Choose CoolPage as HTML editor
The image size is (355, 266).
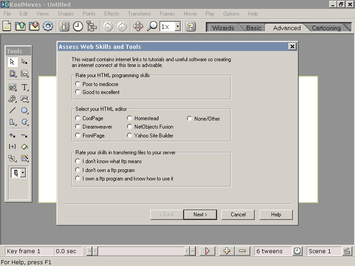tap(78, 118)
